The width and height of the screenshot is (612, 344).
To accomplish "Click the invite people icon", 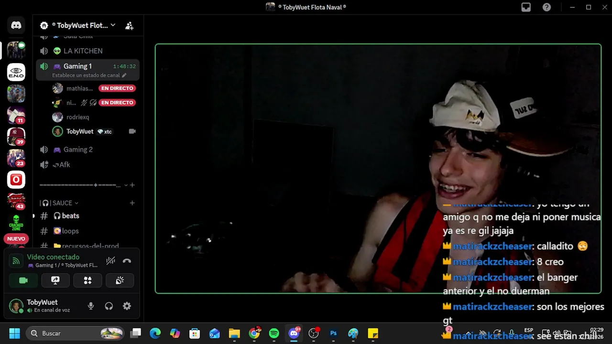I will (129, 26).
